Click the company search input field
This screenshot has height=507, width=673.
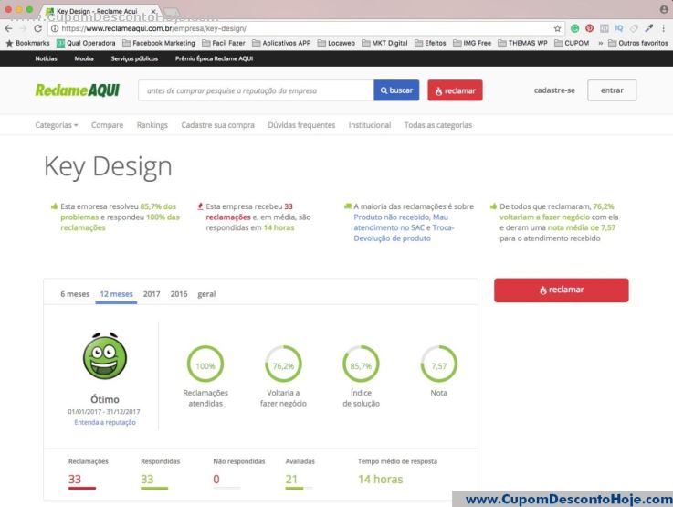pos(256,90)
